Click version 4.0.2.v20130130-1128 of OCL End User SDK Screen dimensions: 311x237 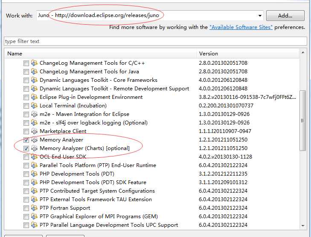225,157
